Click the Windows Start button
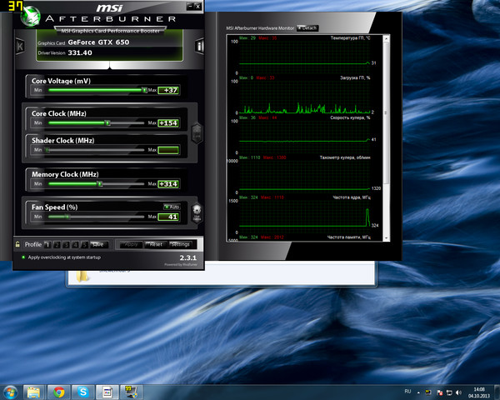The image size is (500, 400). click(x=11, y=392)
